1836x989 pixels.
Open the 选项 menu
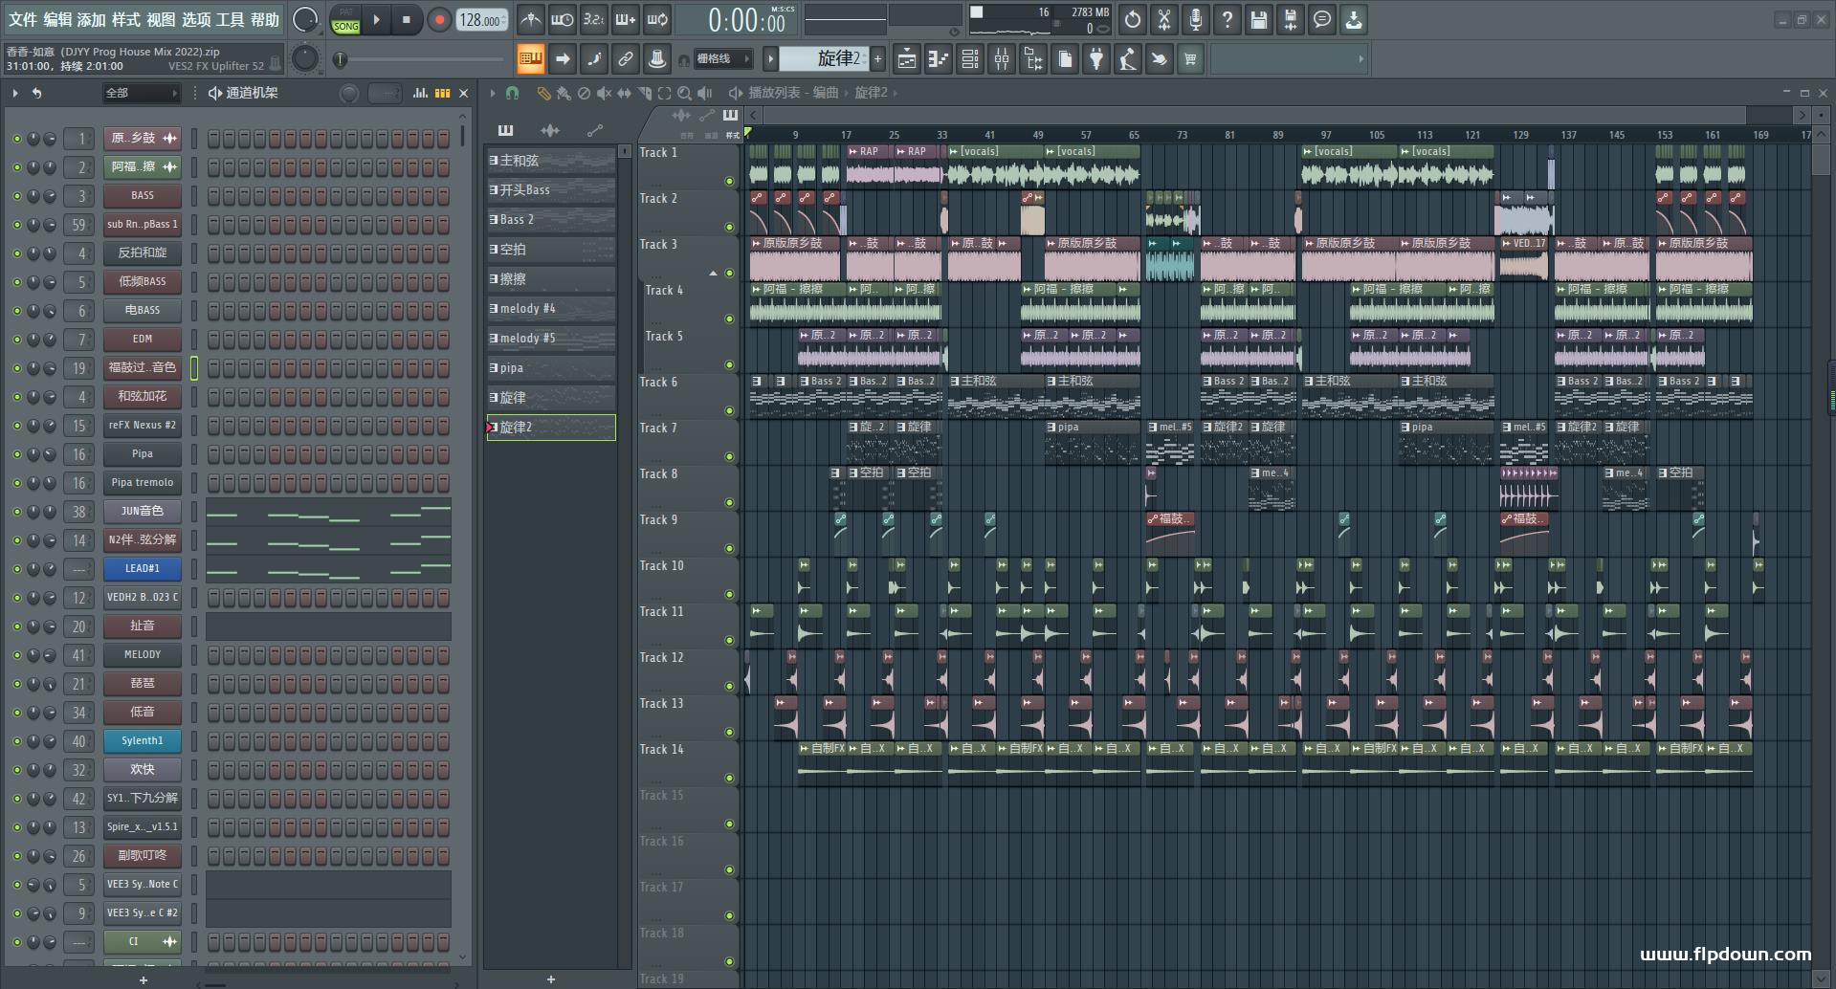pyautogui.click(x=196, y=20)
